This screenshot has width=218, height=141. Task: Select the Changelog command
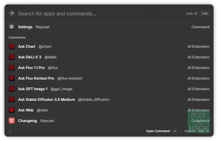coord(109,120)
